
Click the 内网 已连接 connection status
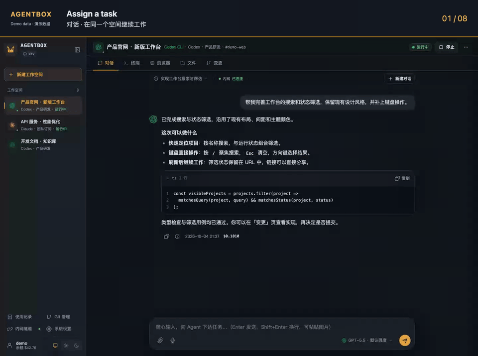click(231, 79)
